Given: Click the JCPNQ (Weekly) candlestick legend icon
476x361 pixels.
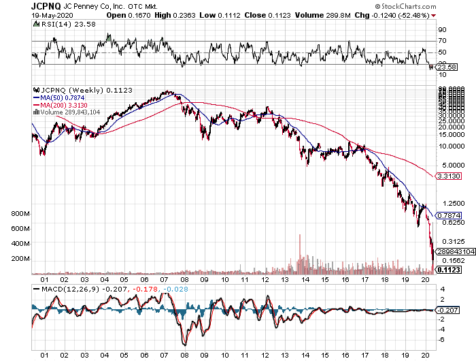Looking at the screenshot, I should tap(37, 90).
